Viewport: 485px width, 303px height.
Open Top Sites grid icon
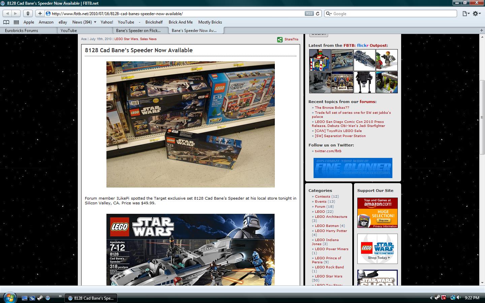[16, 22]
